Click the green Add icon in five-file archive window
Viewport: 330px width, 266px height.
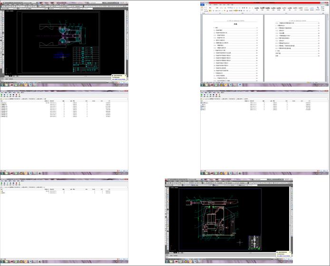[202, 95]
